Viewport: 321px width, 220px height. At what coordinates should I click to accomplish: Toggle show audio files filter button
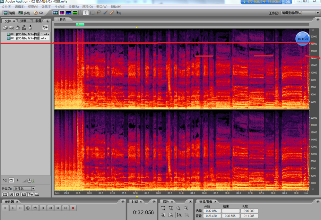[x=5, y=194]
